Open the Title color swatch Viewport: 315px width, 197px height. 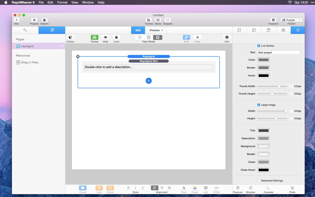(x=263, y=130)
